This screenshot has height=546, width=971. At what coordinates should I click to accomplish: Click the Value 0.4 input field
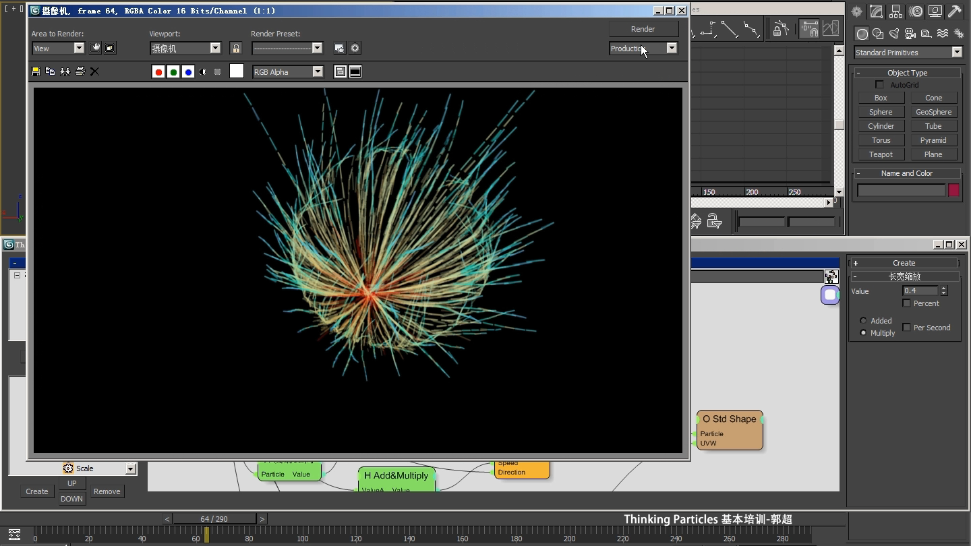pos(920,291)
